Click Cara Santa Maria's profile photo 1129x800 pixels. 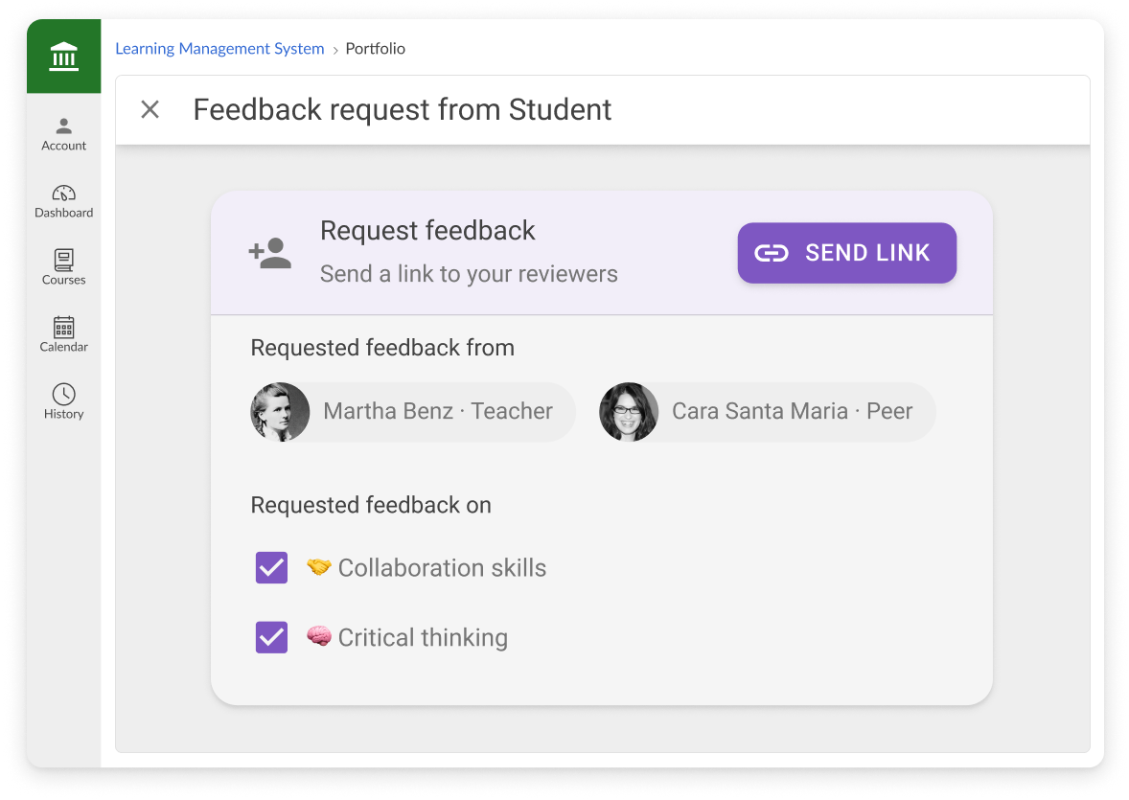pos(629,412)
